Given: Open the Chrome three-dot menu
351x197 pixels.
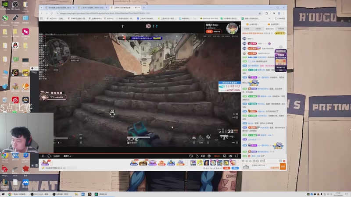Looking at the screenshot, I should pyautogui.click(x=284, y=14).
